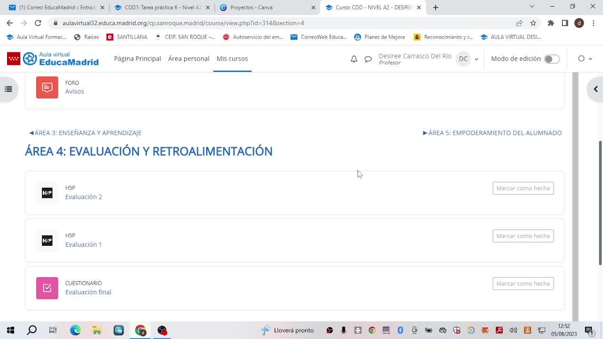Open the Planes de Mejora bookmark
Screen dimensions: 603x339
coord(379,37)
